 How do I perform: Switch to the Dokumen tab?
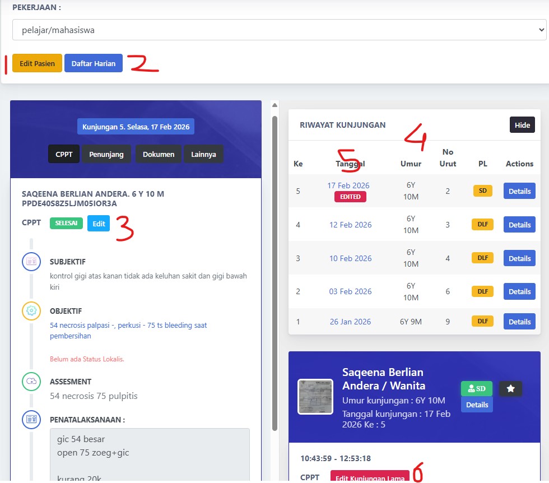[x=159, y=154]
